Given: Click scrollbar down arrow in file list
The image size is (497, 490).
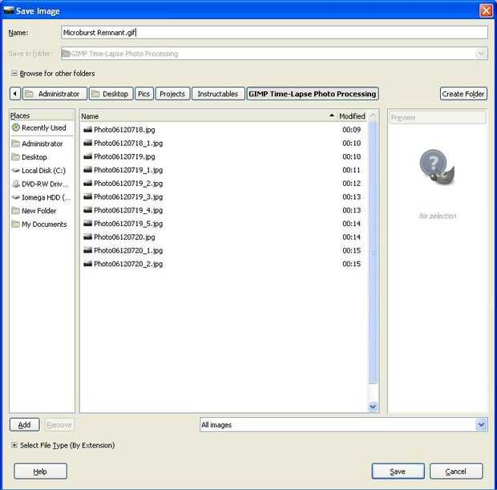Looking at the screenshot, I should click(373, 407).
